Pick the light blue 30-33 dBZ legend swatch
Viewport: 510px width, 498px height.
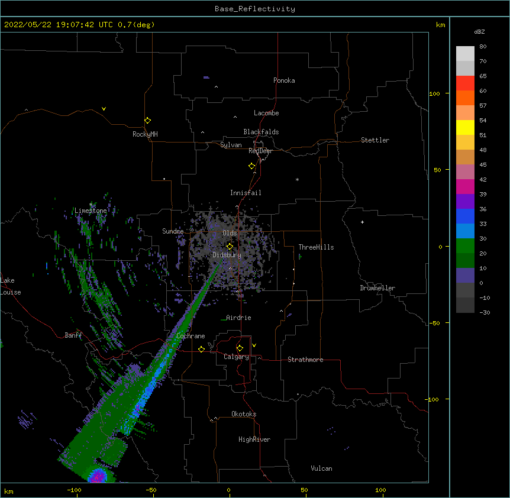[465, 231]
